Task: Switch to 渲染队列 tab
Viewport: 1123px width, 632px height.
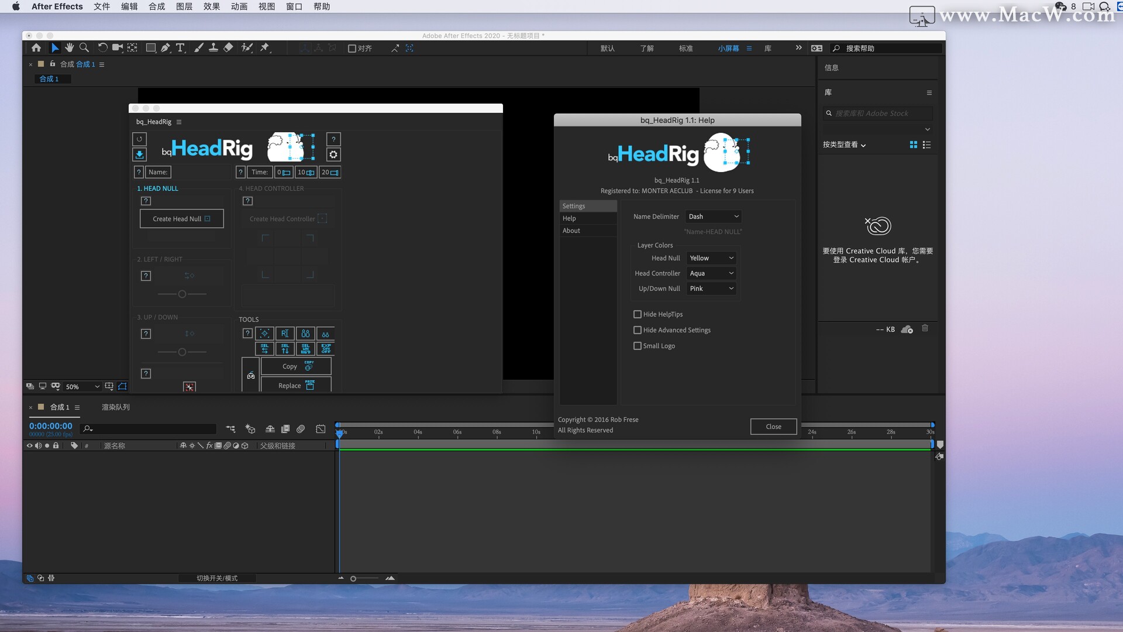Action: coord(116,407)
